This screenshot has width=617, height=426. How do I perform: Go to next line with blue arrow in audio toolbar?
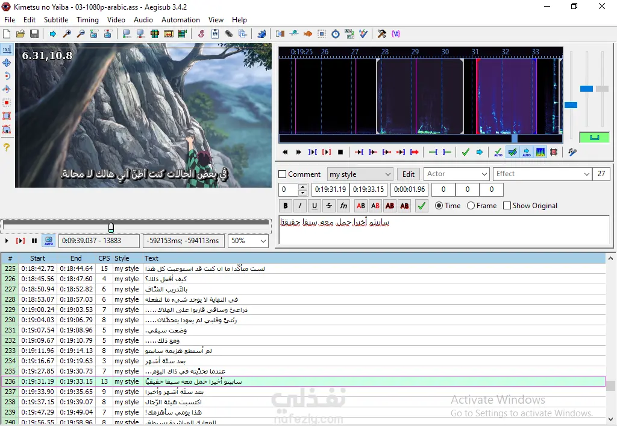pyautogui.click(x=479, y=152)
